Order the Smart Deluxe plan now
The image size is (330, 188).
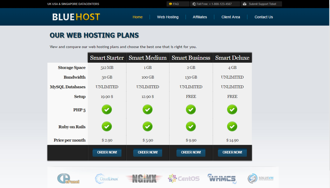click(x=232, y=152)
